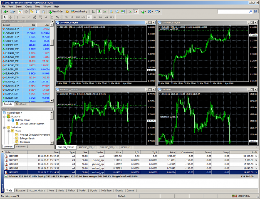Viewport: 260px width, 199px height.
Task: Select the EURGBP_STP row in Market Watch
Action: point(26,70)
